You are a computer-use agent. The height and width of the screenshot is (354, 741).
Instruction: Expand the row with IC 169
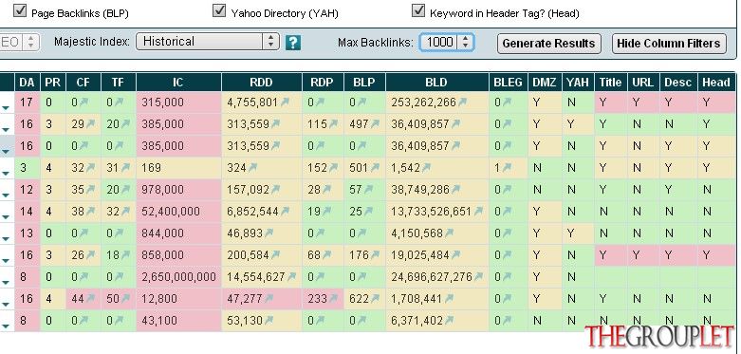6,174
